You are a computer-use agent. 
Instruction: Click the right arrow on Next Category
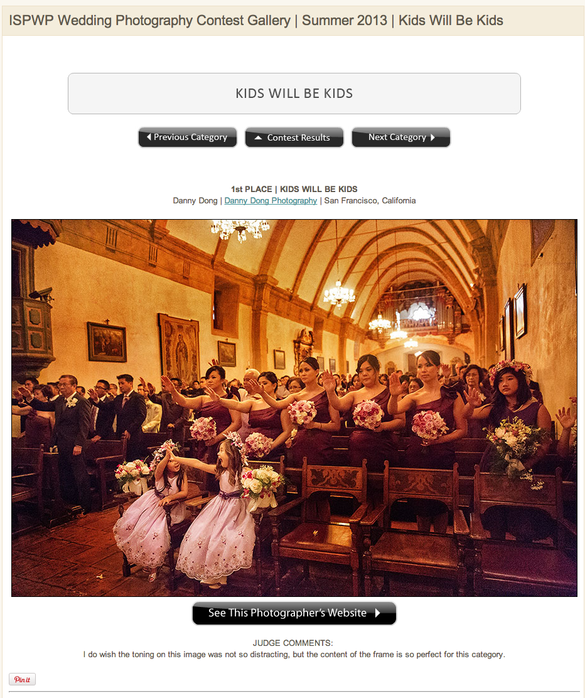[432, 137]
